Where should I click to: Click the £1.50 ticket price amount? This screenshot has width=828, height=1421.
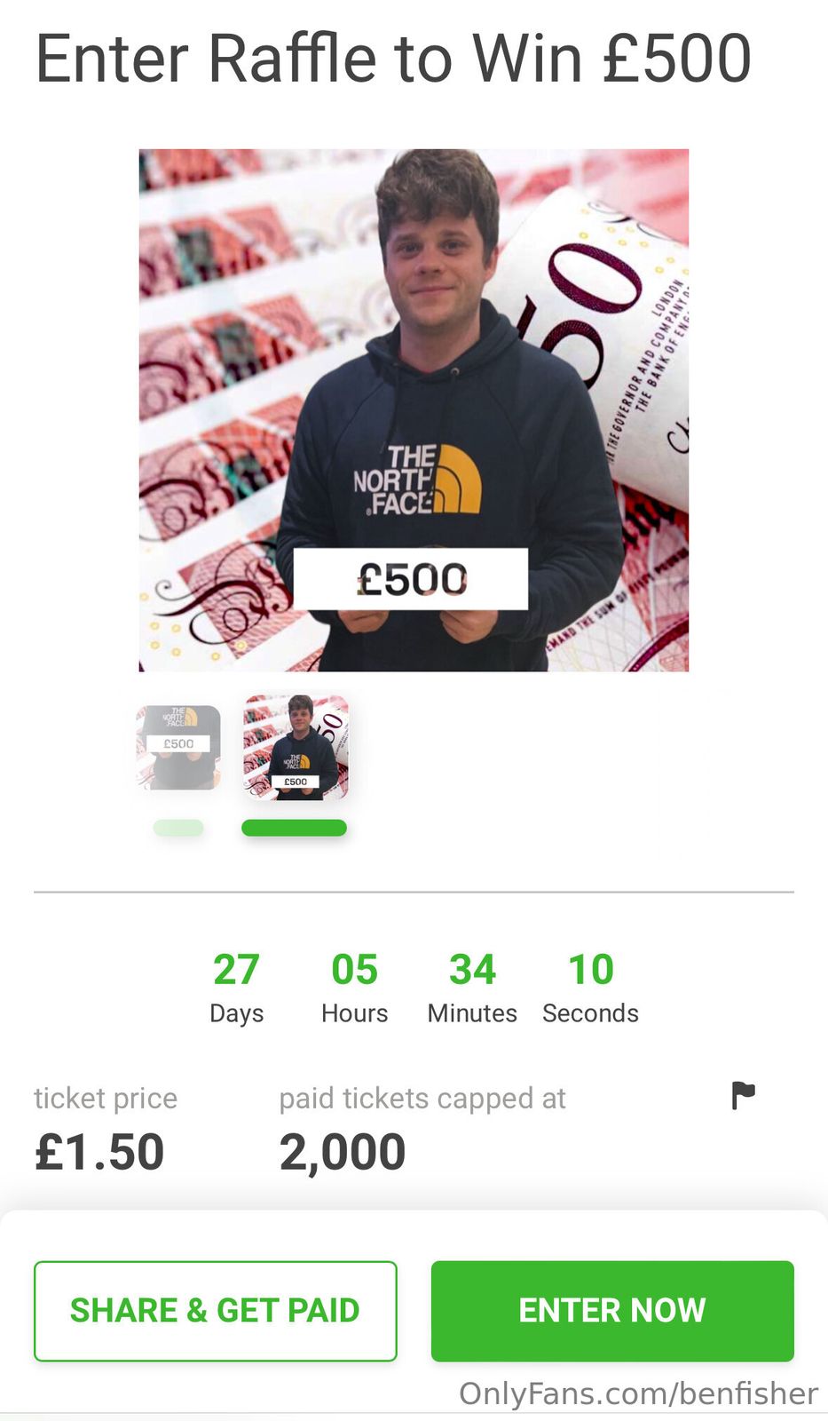(99, 1152)
